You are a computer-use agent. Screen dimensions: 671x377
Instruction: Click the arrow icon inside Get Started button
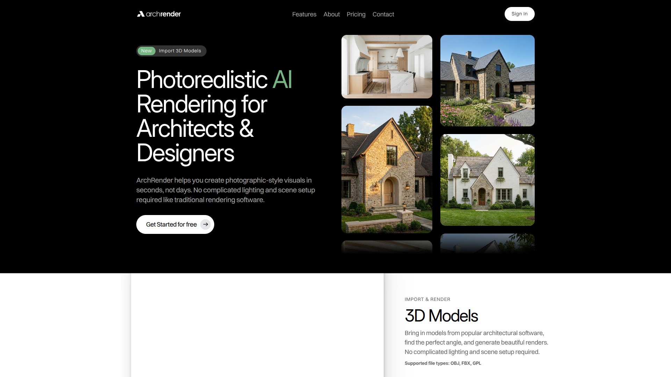(205, 224)
